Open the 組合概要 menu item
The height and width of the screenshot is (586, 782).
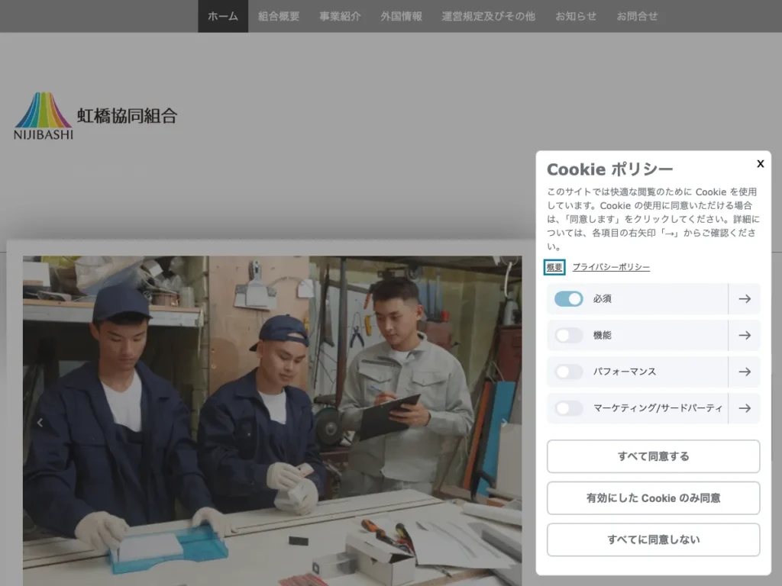pyautogui.click(x=279, y=16)
